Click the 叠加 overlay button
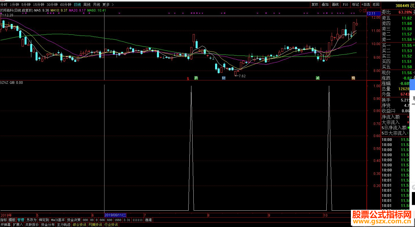415x227 pixels. (x=325, y=5)
